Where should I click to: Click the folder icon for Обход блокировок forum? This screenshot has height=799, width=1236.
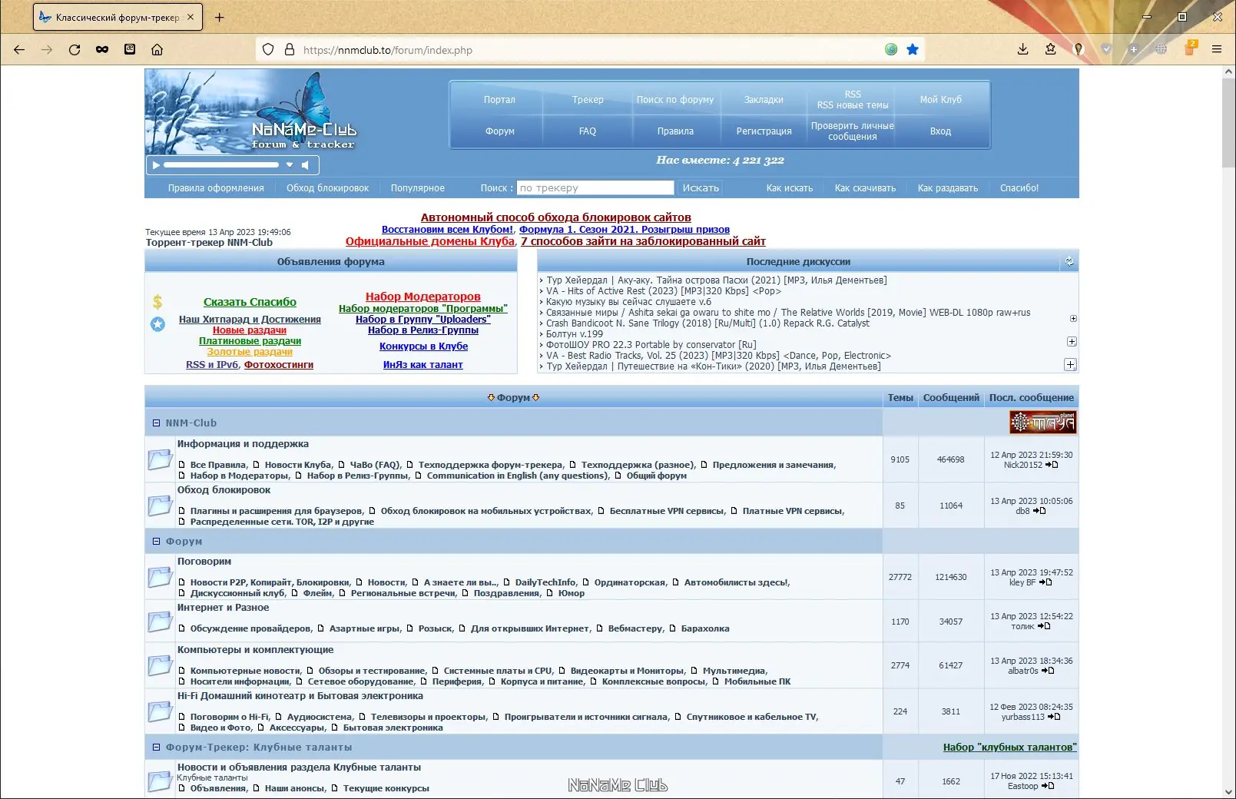160,505
